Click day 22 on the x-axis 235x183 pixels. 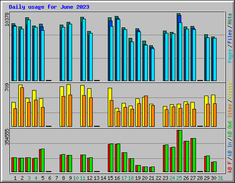pyautogui.click(x=158, y=178)
